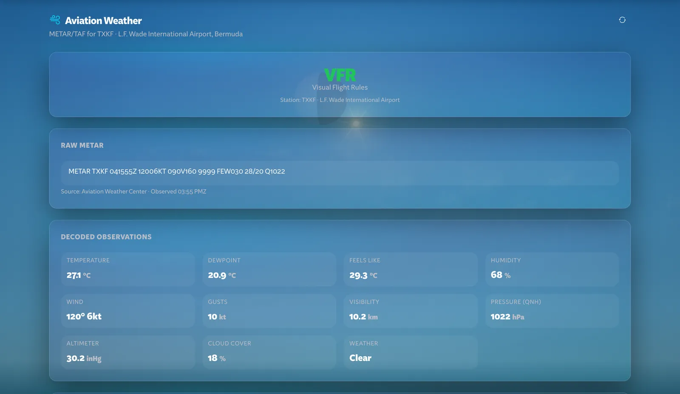Click the Visibility 10.2 km value
The image size is (680, 394).
(x=363, y=317)
